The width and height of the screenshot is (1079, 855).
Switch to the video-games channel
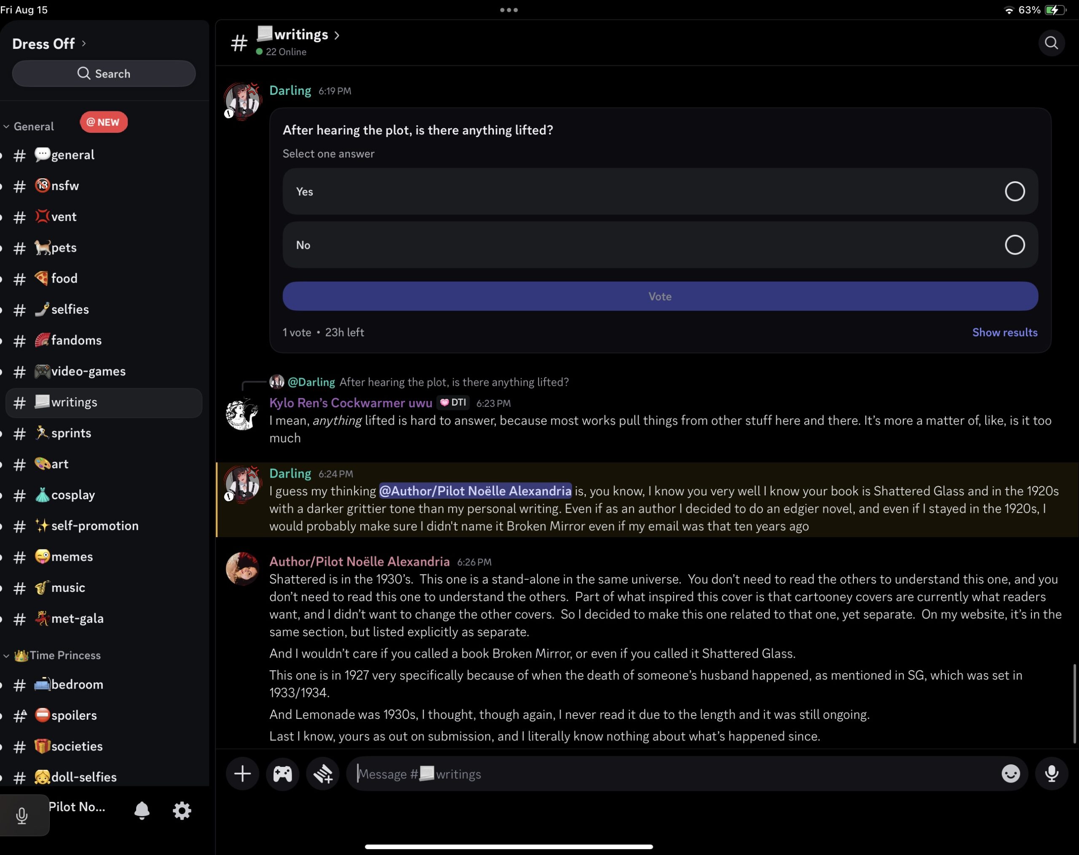pyautogui.click(x=88, y=371)
